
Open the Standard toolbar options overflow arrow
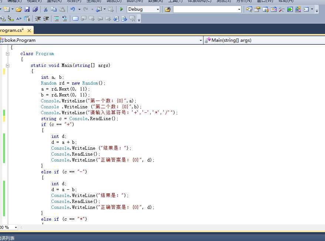tap(317, 10)
